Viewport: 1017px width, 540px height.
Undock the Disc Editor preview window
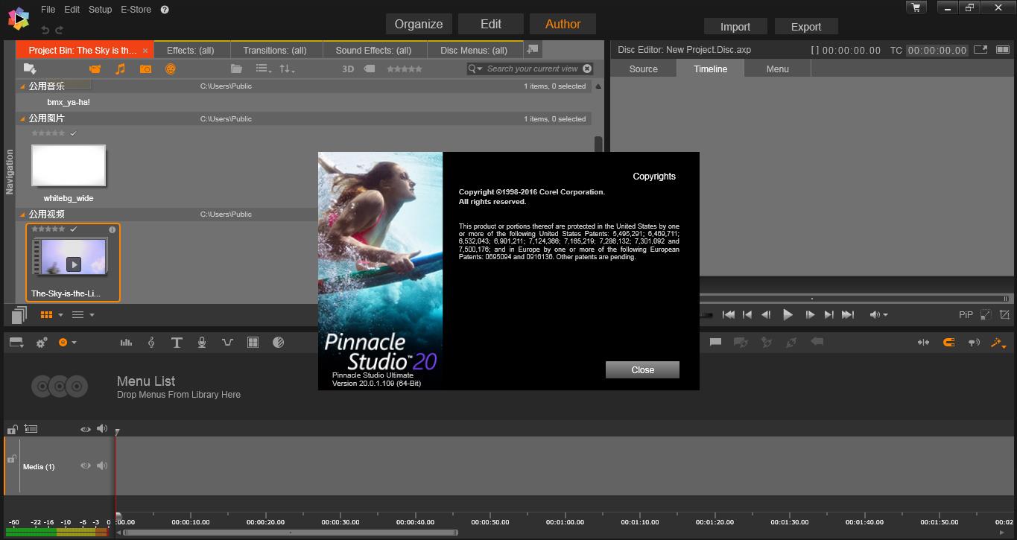pos(980,50)
